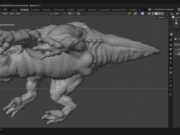Image resolution: width=180 pixels, height=135 pixels.
Task: Click the Scene Collection icon in outliner
Action: click(173, 17)
